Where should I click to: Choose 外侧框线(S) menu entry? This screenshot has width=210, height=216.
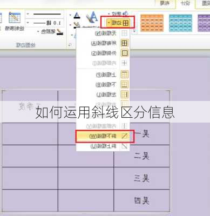[103, 53]
